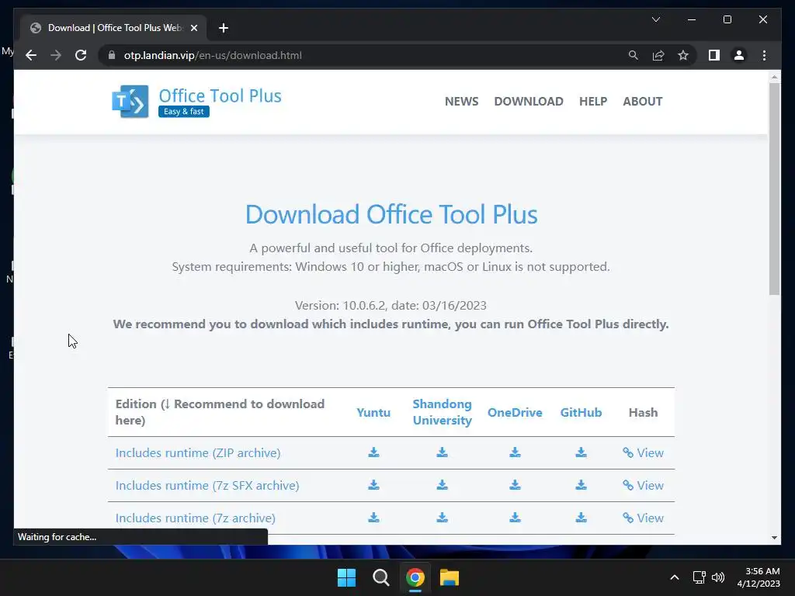
Task: Click the Version: 10.0.6.2 text line
Action: click(391, 305)
